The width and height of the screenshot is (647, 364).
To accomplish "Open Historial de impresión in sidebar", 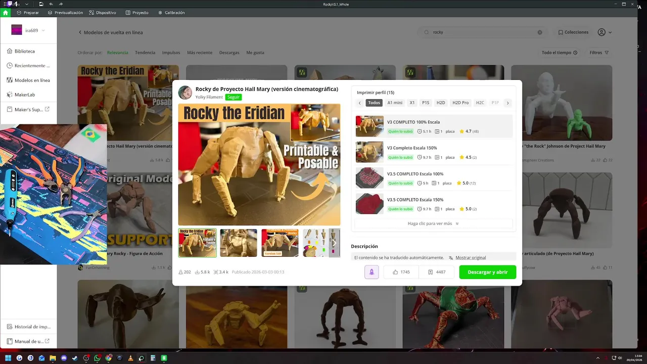I will tap(28, 327).
